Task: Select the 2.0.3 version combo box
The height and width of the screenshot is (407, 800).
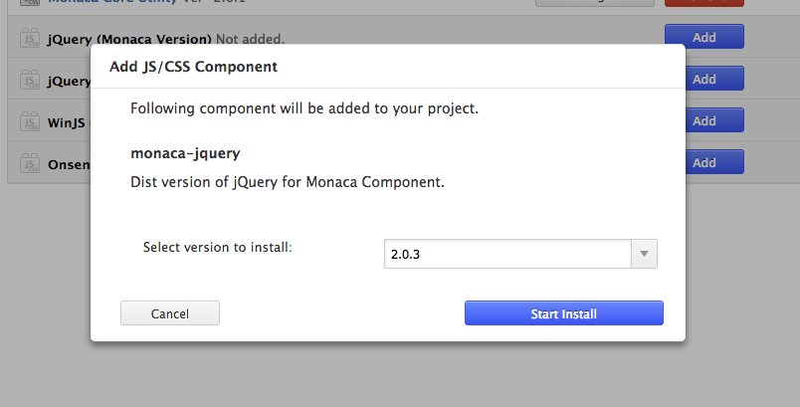Action: (x=507, y=254)
